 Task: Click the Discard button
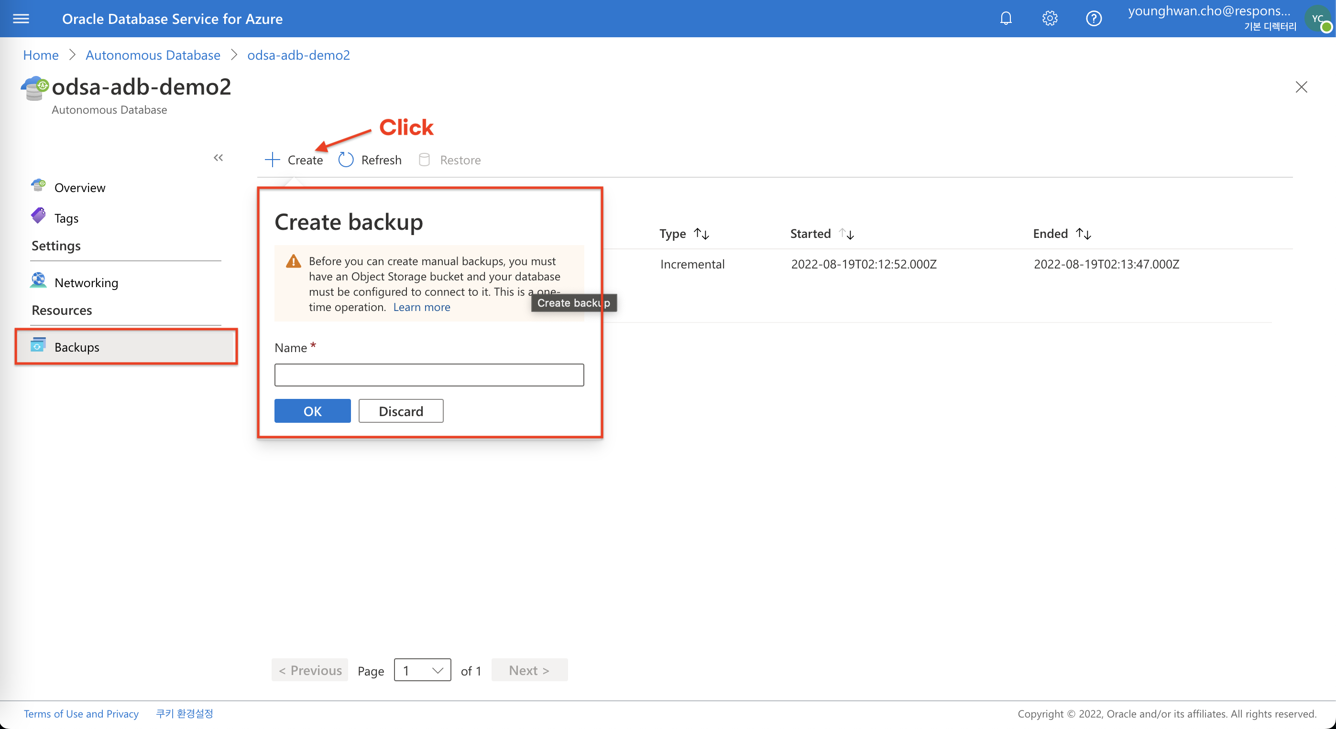(401, 411)
